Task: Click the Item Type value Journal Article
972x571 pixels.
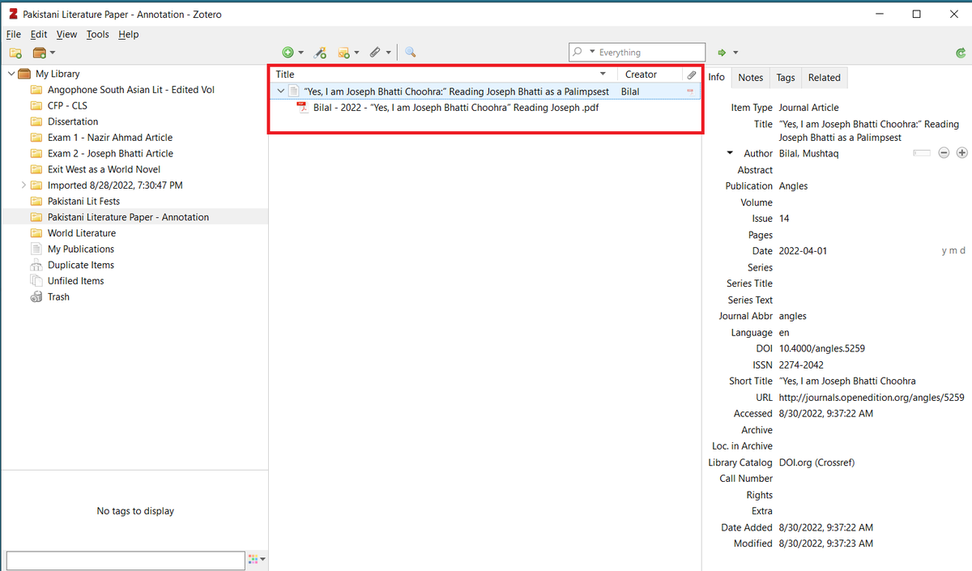Action: [x=808, y=108]
